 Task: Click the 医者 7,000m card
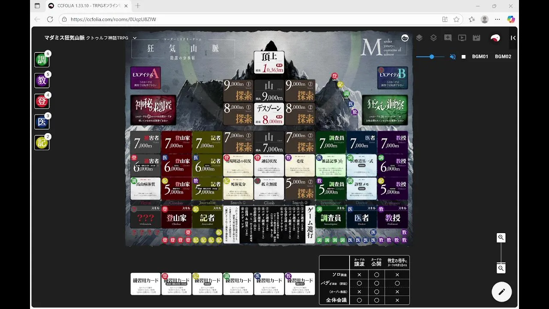click(362, 142)
